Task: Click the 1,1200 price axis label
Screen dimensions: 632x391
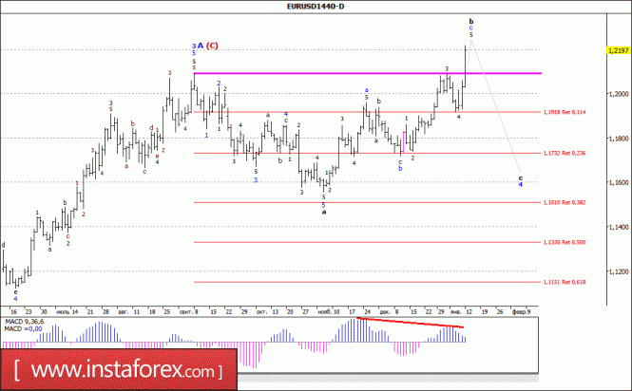Action: click(619, 271)
